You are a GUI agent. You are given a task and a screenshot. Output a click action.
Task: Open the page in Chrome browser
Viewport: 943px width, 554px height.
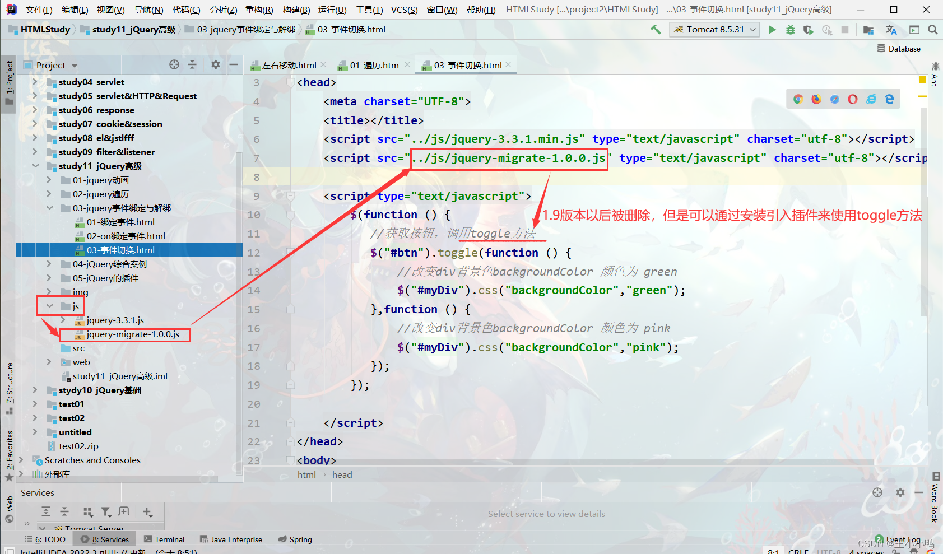(798, 99)
